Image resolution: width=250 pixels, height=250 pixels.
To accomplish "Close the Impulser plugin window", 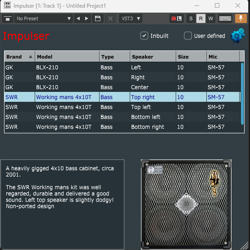I will point(238,5).
